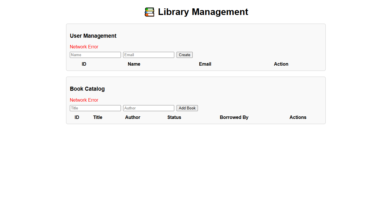Viewport: 373px width, 220px height.
Task: Click the stacked books icon in the header
Action: (x=149, y=12)
